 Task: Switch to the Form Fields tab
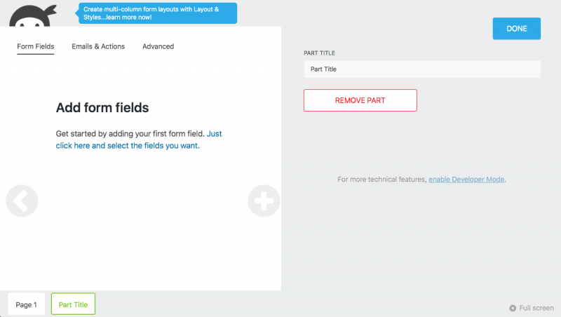(x=35, y=46)
